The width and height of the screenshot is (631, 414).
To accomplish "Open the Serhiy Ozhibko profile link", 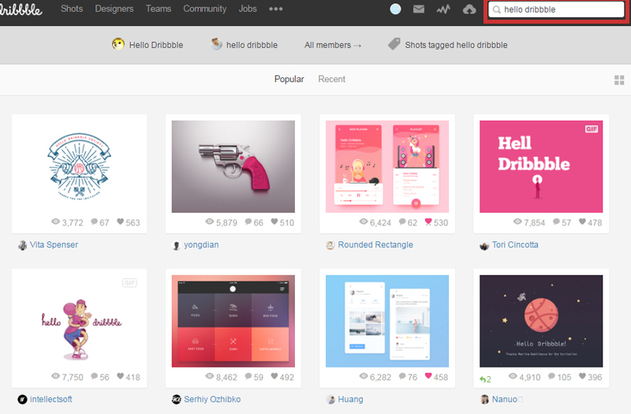I will pos(212,399).
